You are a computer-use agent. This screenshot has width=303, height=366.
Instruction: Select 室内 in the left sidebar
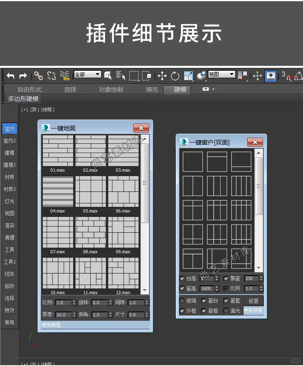(x=10, y=128)
